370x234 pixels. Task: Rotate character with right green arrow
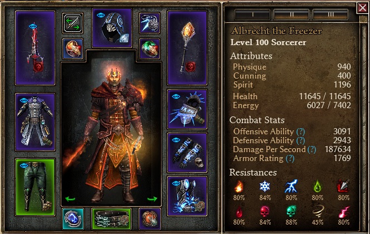tap(152, 199)
